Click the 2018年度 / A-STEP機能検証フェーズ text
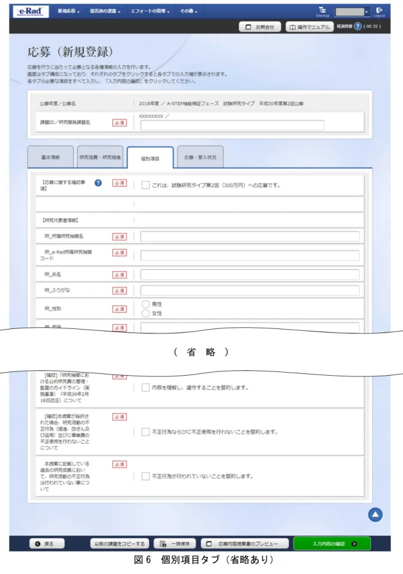Screen dimensions: 403x574 (179, 104)
